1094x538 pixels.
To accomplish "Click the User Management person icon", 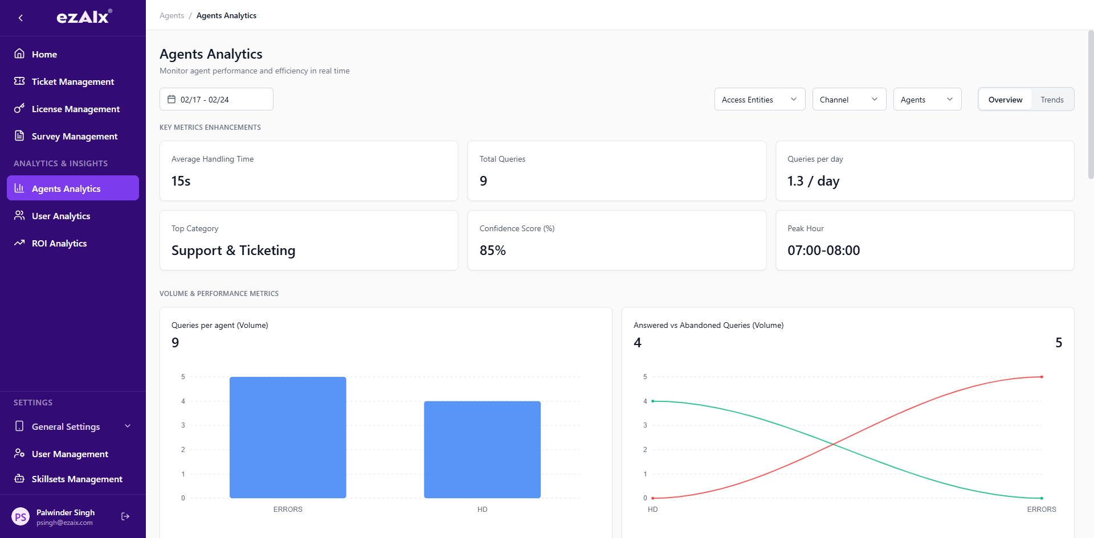I will tap(19, 454).
